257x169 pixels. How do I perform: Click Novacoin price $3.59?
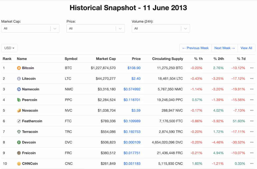click(x=136, y=110)
